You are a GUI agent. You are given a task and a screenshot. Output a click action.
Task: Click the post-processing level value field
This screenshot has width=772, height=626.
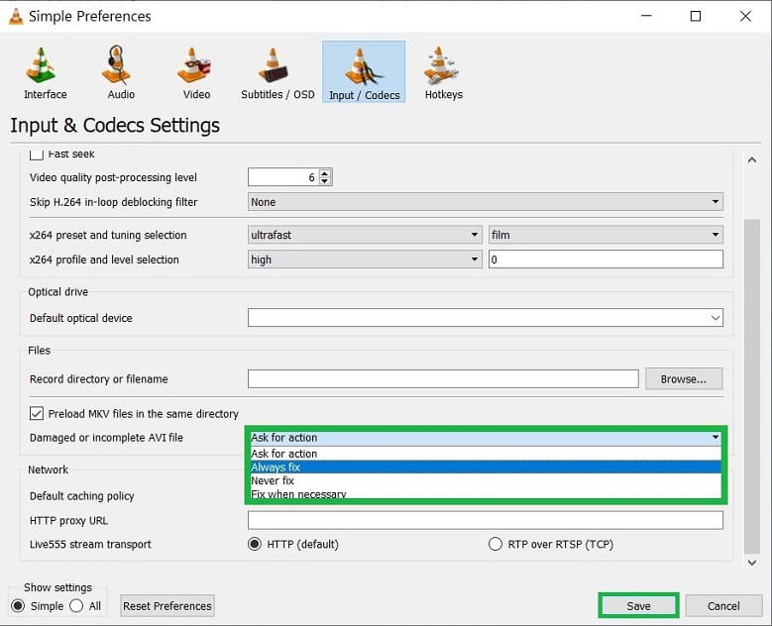pyautogui.click(x=283, y=177)
